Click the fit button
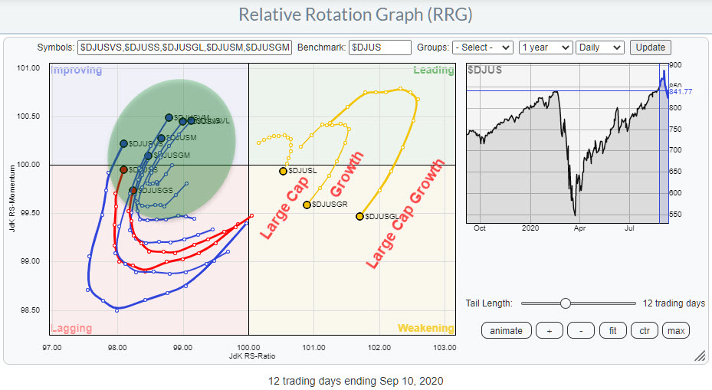Screen dimensions: 712x390 pyautogui.click(x=612, y=330)
